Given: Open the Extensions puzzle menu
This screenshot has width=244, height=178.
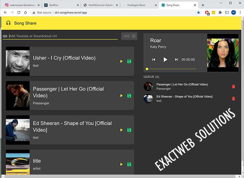Looking at the screenshot, I should [220, 13].
